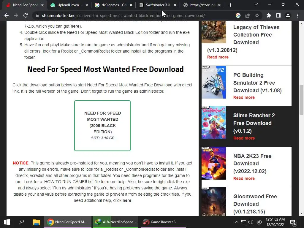This screenshot has width=304, height=228.
Task: Open 41% NeedForSpeed download taskbar item
Action: [115, 222]
